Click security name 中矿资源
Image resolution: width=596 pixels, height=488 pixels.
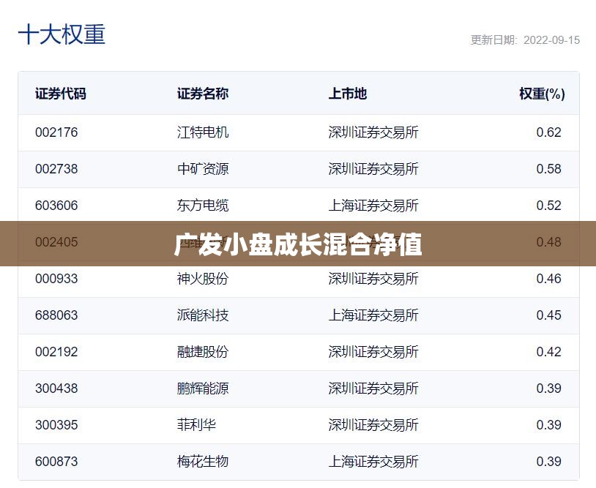(x=203, y=169)
